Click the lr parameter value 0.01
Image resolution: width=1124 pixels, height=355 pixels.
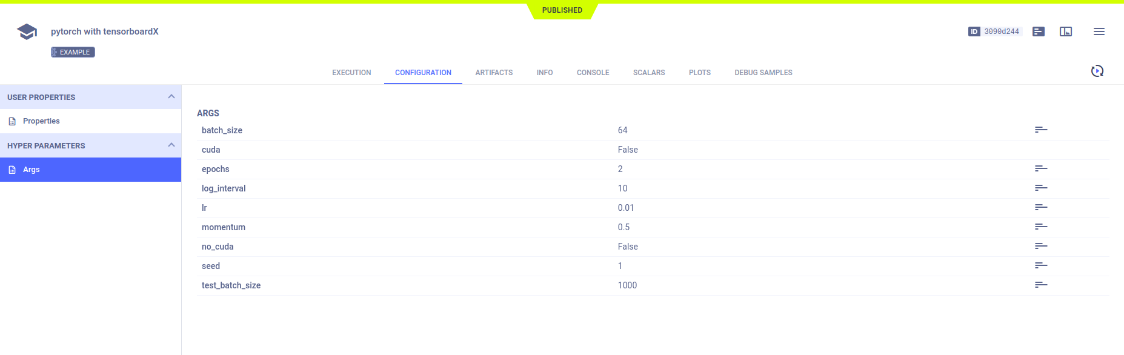click(x=626, y=208)
